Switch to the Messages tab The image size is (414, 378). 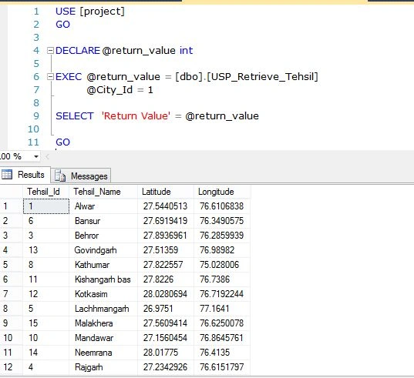point(81,176)
